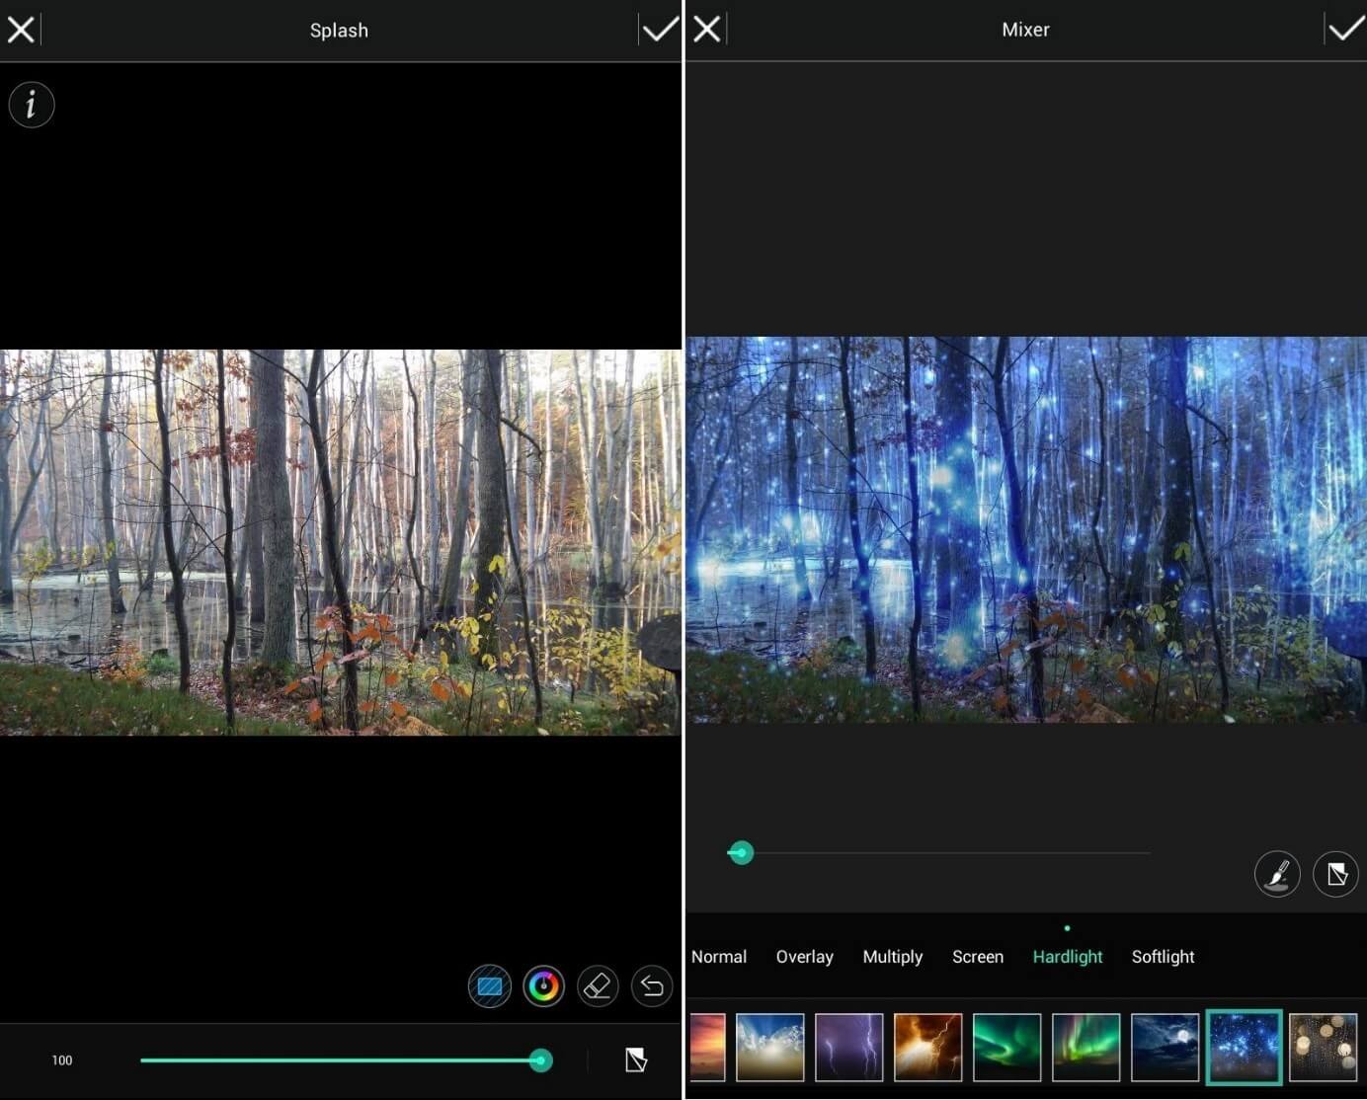
Task: Choose the Hardlight blend mode
Action: pyautogui.click(x=1068, y=957)
